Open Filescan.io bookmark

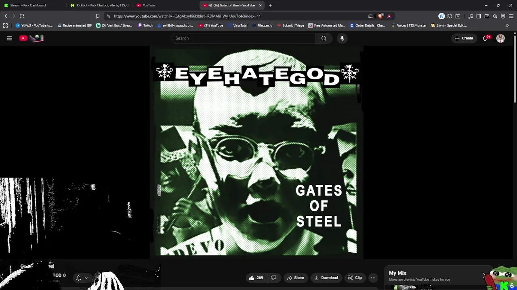(262, 25)
